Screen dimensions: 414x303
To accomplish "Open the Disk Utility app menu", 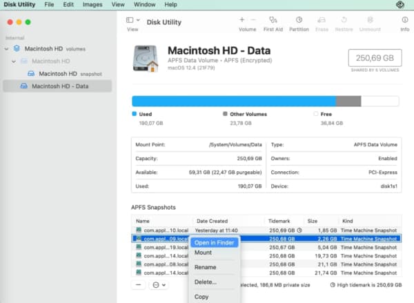I will 19,5.
